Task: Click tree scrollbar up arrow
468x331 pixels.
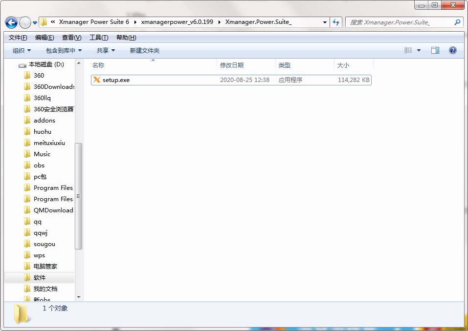Action: 79,63
